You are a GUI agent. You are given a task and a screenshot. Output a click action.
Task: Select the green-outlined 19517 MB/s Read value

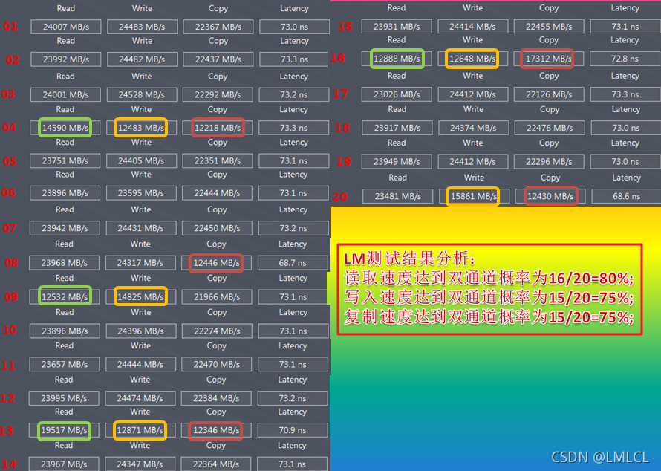pyautogui.click(x=65, y=430)
